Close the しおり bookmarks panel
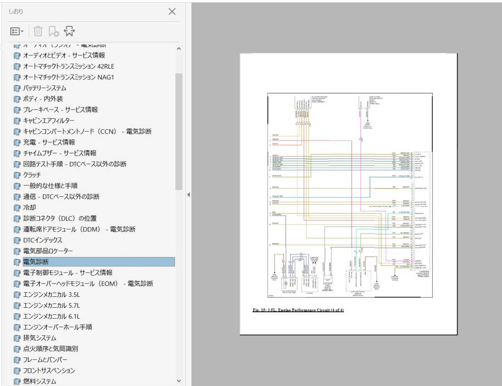The width and height of the screenshot is (502, 386). 172,12
